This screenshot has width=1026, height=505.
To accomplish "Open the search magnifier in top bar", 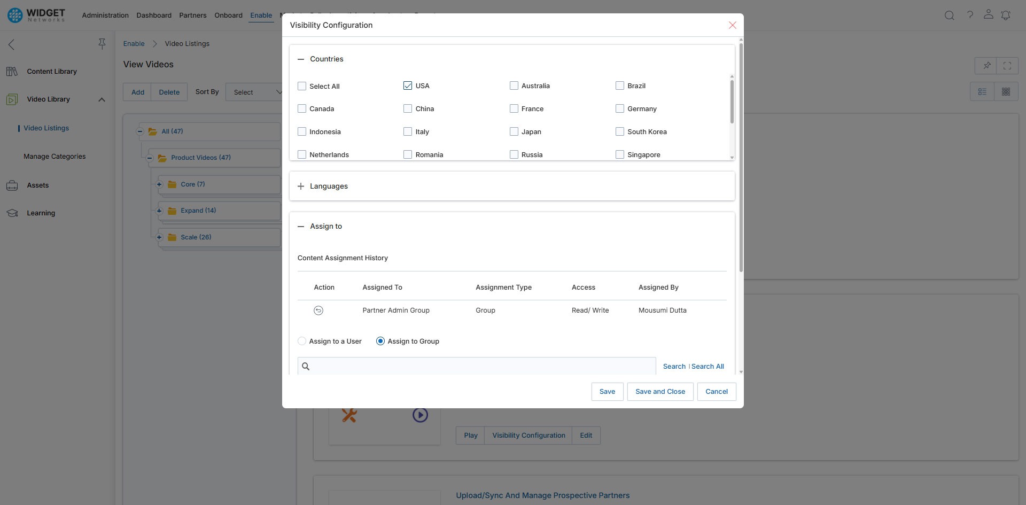I will tap(950, 15).
